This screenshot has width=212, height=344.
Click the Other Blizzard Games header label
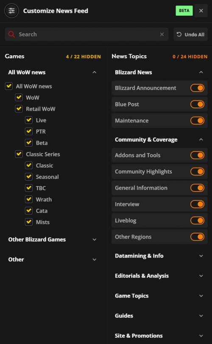[x=37, y=239]
